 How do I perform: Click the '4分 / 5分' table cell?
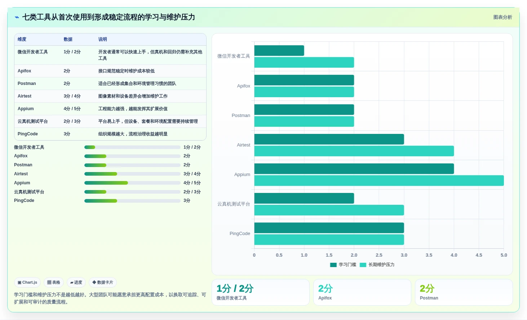(x=72, y=109)
